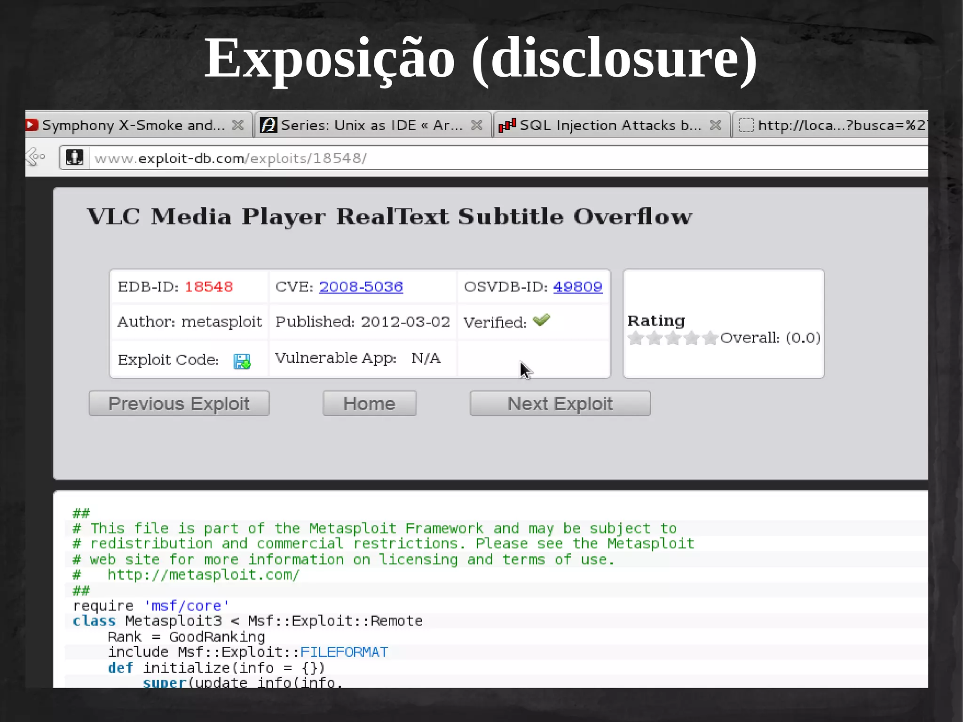Open the Series: Unix as IDE tab
Image resolution: width=963 pixels, height=722 pixels.
372,125
